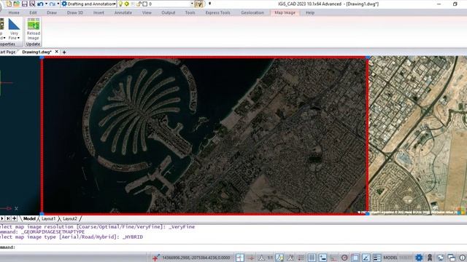467x262 pixels.
Task: Toggle the grid display icon
Action: [x=312, y=258]
